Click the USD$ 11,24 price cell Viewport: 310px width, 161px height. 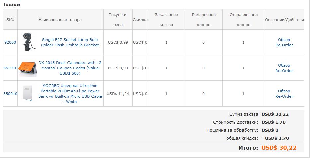click(118, 94)
